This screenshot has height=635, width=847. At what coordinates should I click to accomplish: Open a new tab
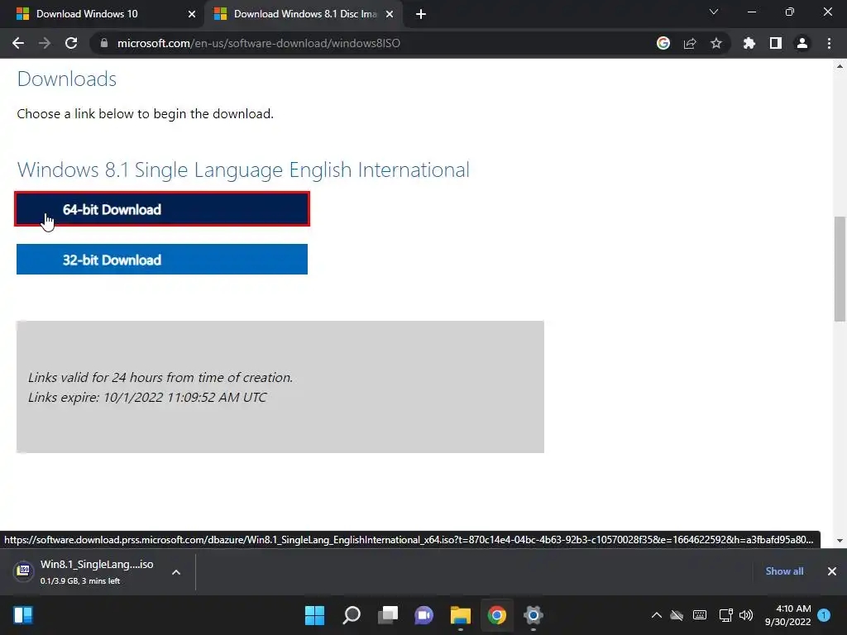click(421, 14)
